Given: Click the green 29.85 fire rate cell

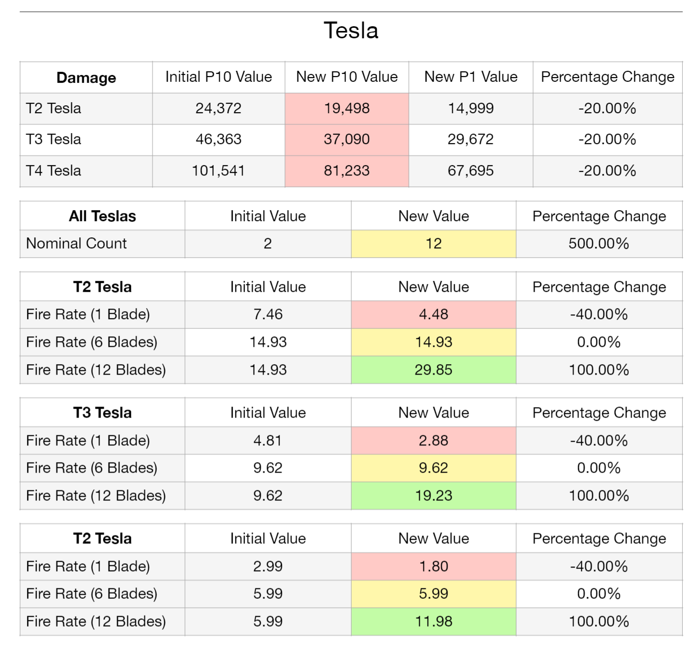Looking at the screenshot, I should (433, 370).
